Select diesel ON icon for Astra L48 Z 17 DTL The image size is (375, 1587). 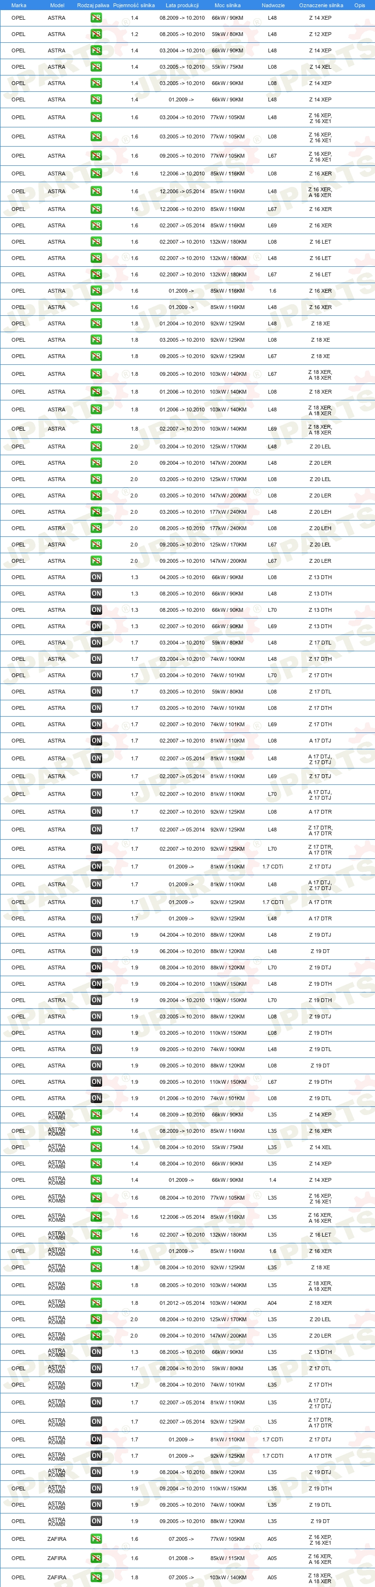[x=96, y=643]
